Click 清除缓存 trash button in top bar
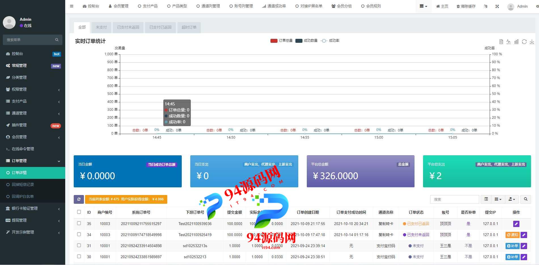 (466, 6)
